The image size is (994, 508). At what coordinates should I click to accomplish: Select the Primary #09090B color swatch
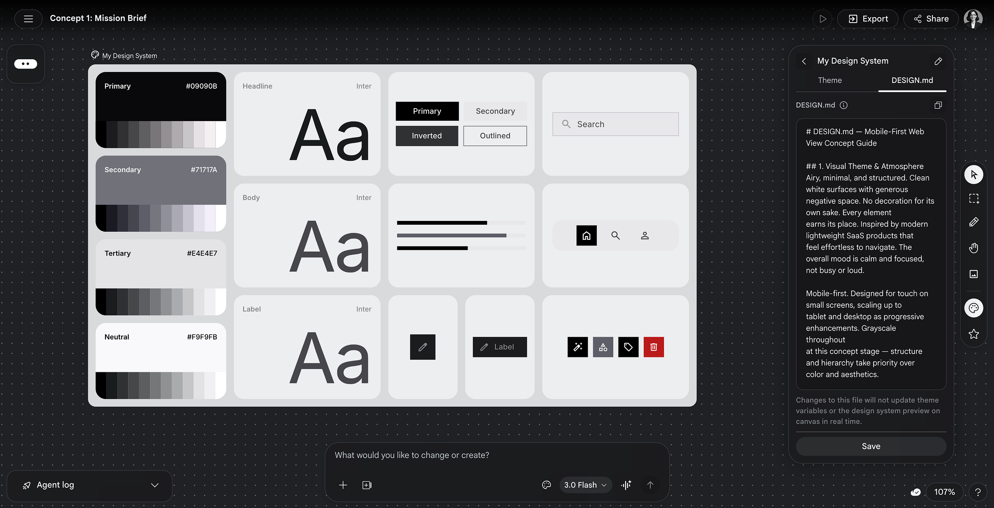[x=161, y=110]
